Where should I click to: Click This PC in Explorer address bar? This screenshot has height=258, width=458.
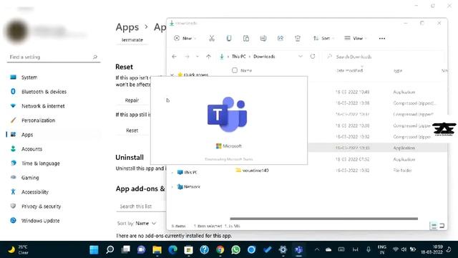click(238, 57)
